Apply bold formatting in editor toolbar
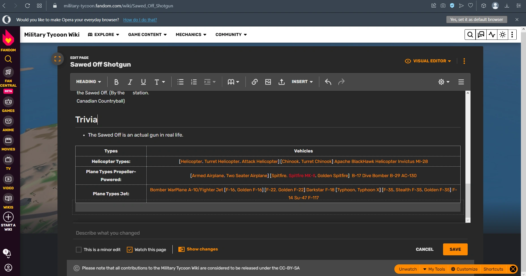Viewport: 526px width, 276px height. click(116, 82)
